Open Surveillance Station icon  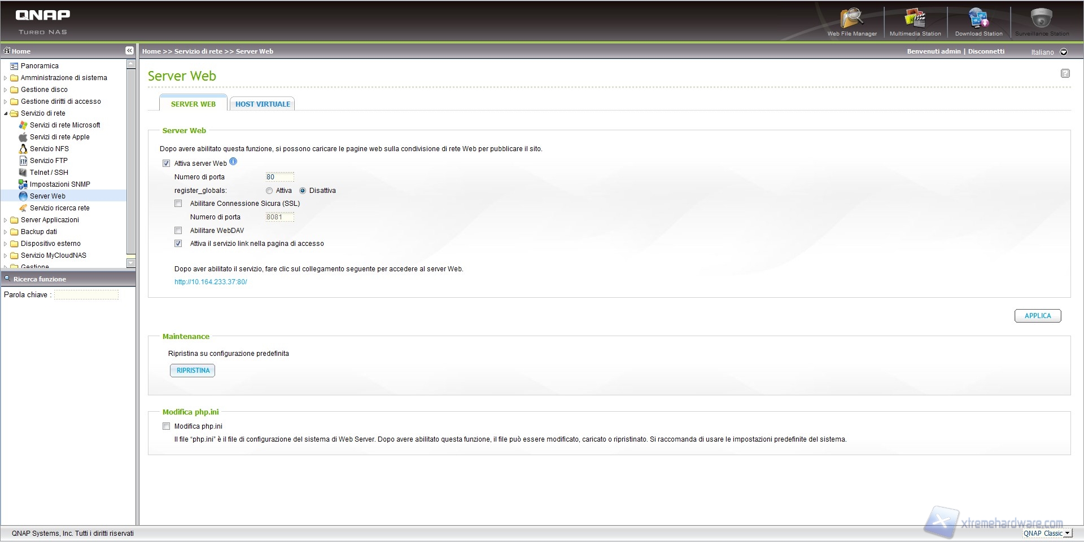tap(1042, 20)
